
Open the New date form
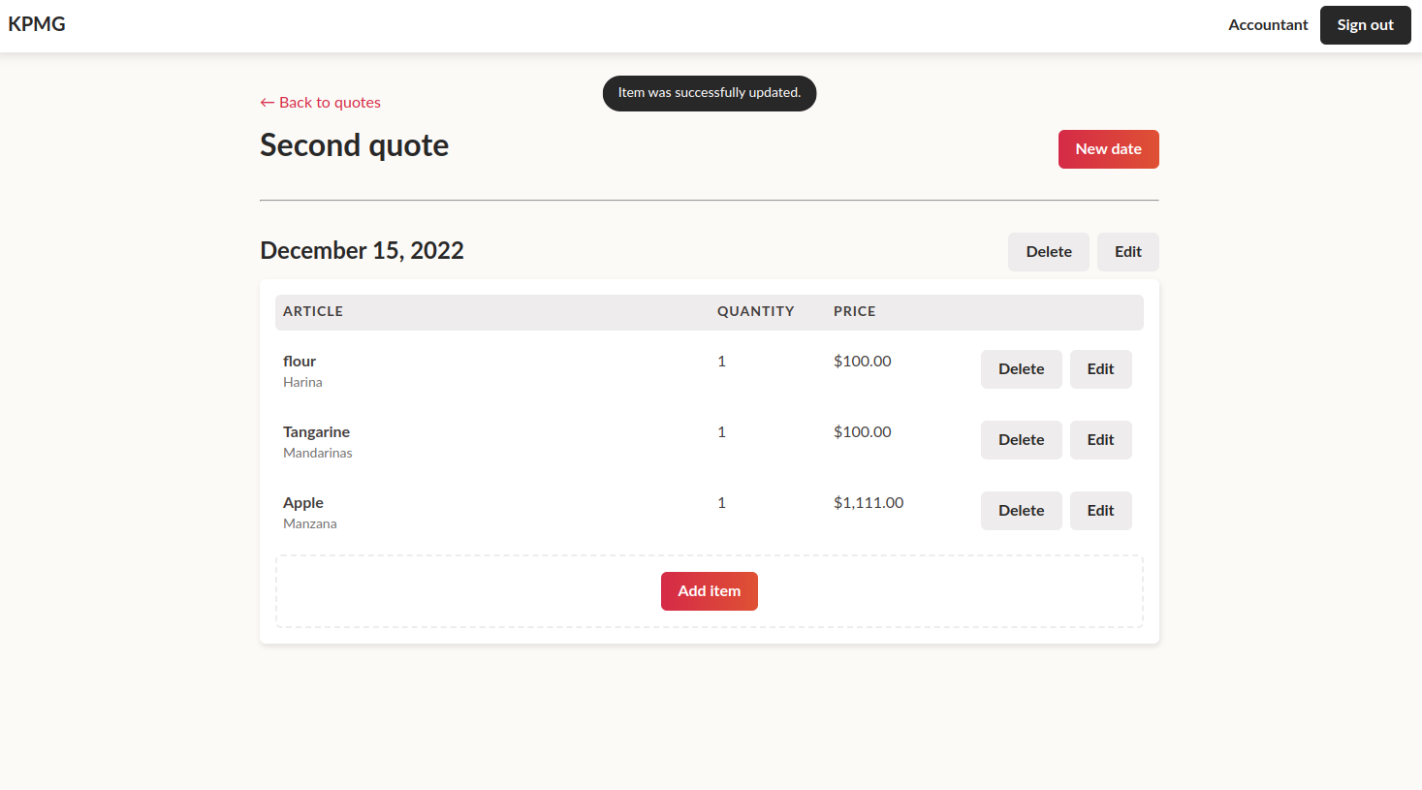click(x=1108, y=148)
